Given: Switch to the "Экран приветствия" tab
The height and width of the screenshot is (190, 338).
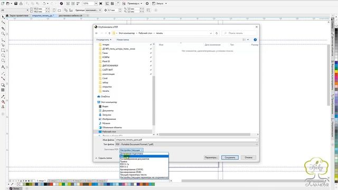Looking at the screenshot, I should pyautogui.click(x=19, y=15).
